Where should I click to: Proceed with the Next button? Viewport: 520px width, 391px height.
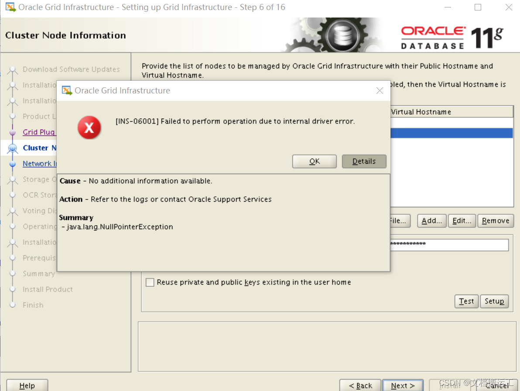tap(403, 385)
